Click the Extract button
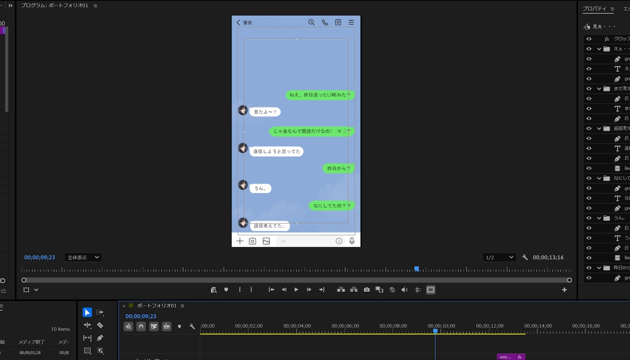 [354, 290]
